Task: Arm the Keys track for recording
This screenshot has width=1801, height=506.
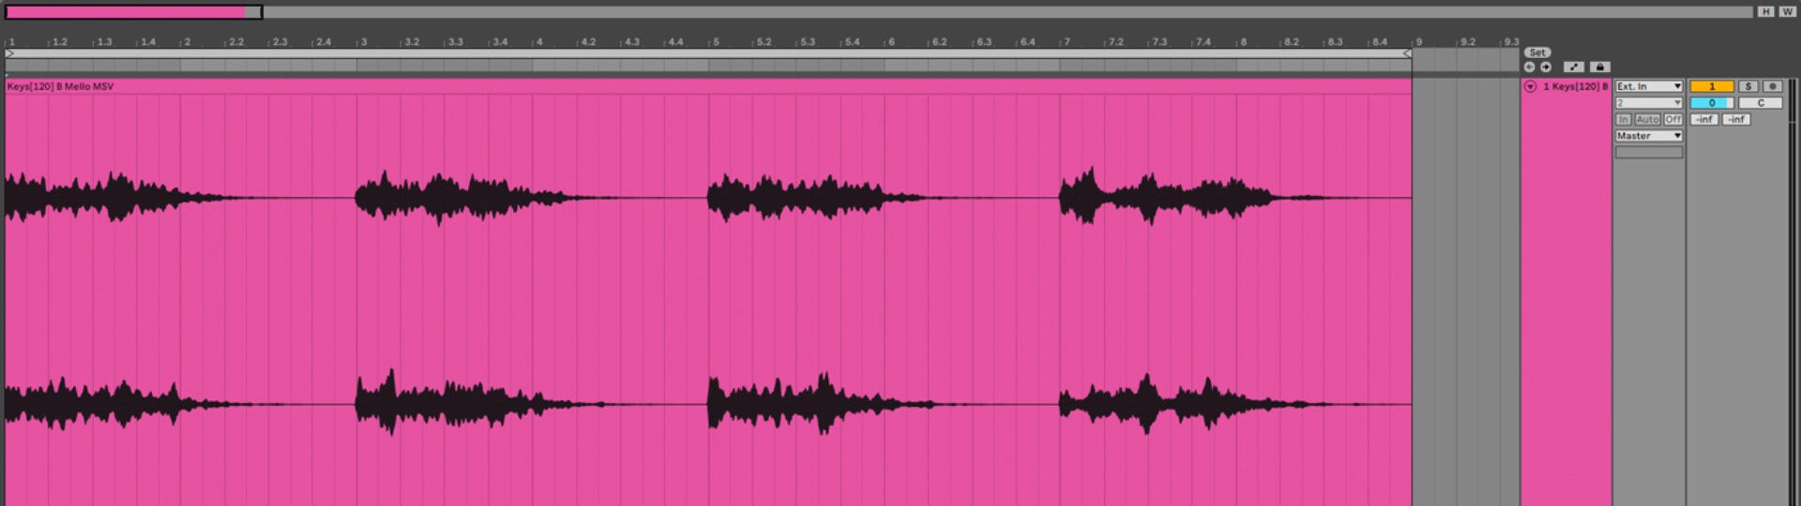Action: tap(1772, 86)
